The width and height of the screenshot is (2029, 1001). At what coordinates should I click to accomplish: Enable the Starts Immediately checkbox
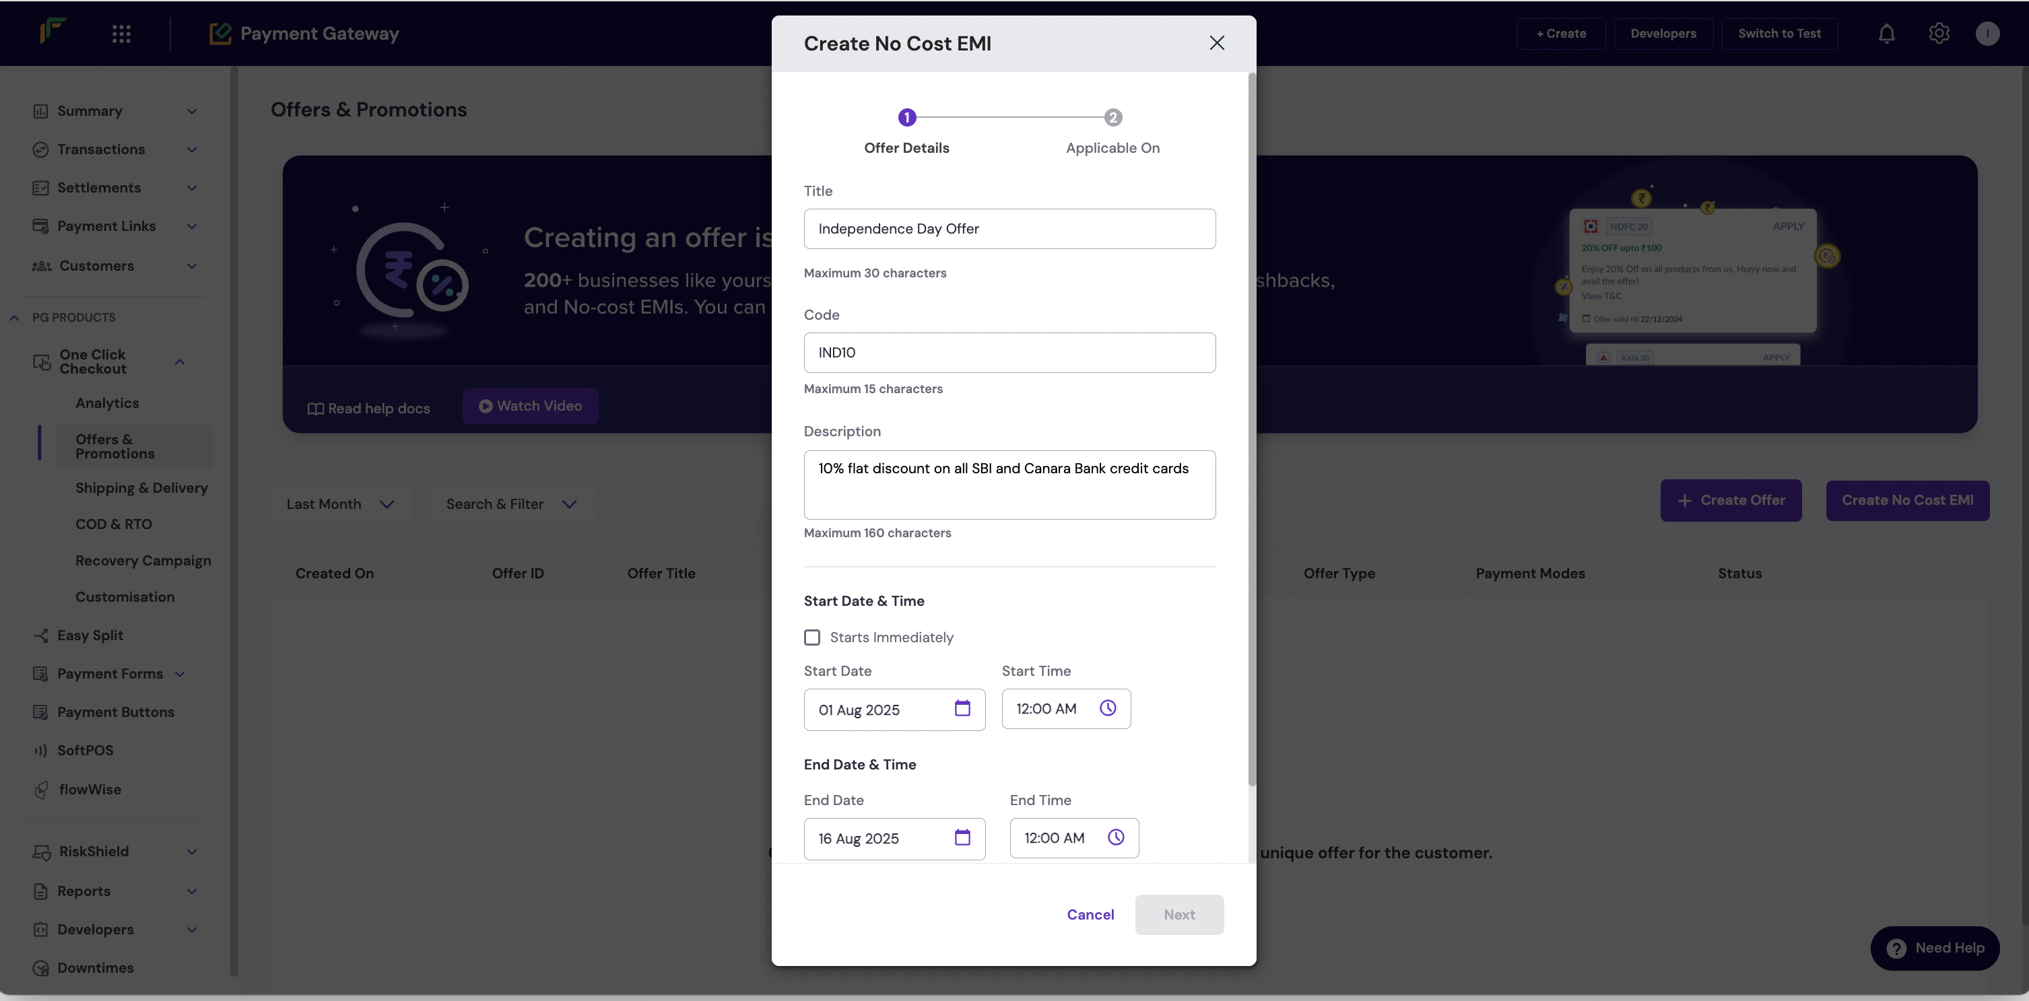[x=812, y=638]
